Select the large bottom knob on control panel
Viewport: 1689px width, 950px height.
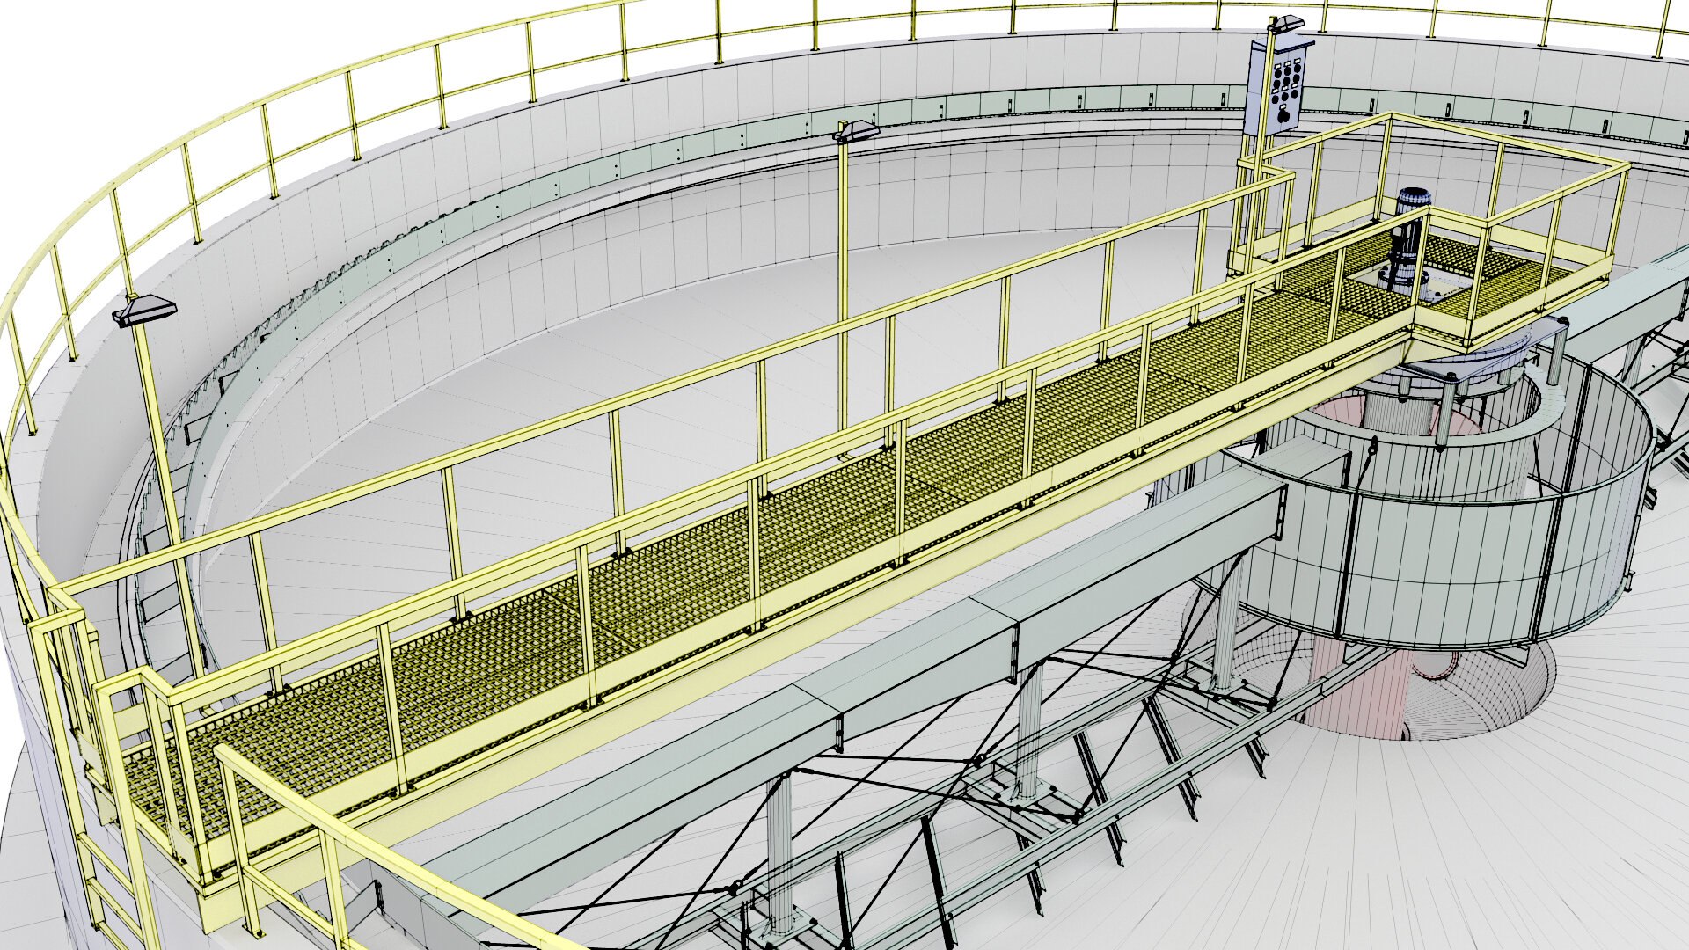(x=1283, y=114)
